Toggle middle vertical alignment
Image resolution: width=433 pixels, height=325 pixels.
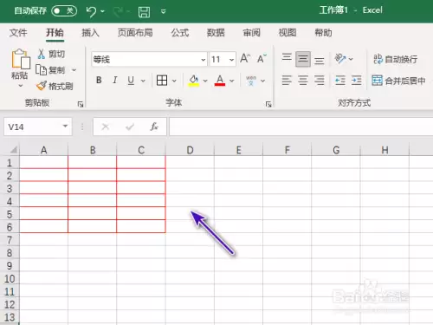303,59
